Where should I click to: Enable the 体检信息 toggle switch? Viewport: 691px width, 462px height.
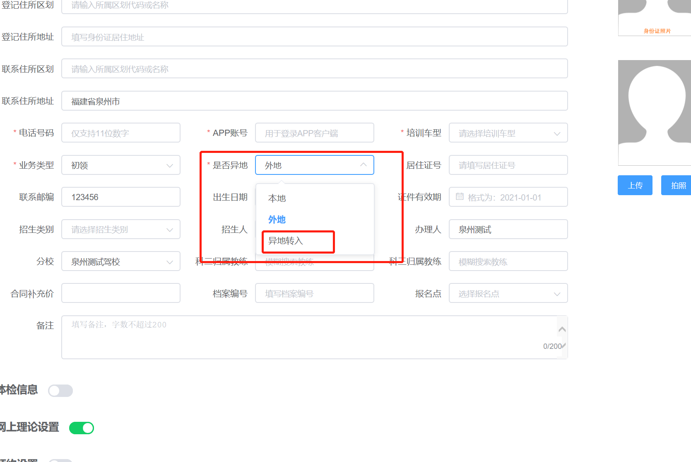pos(60,390)
